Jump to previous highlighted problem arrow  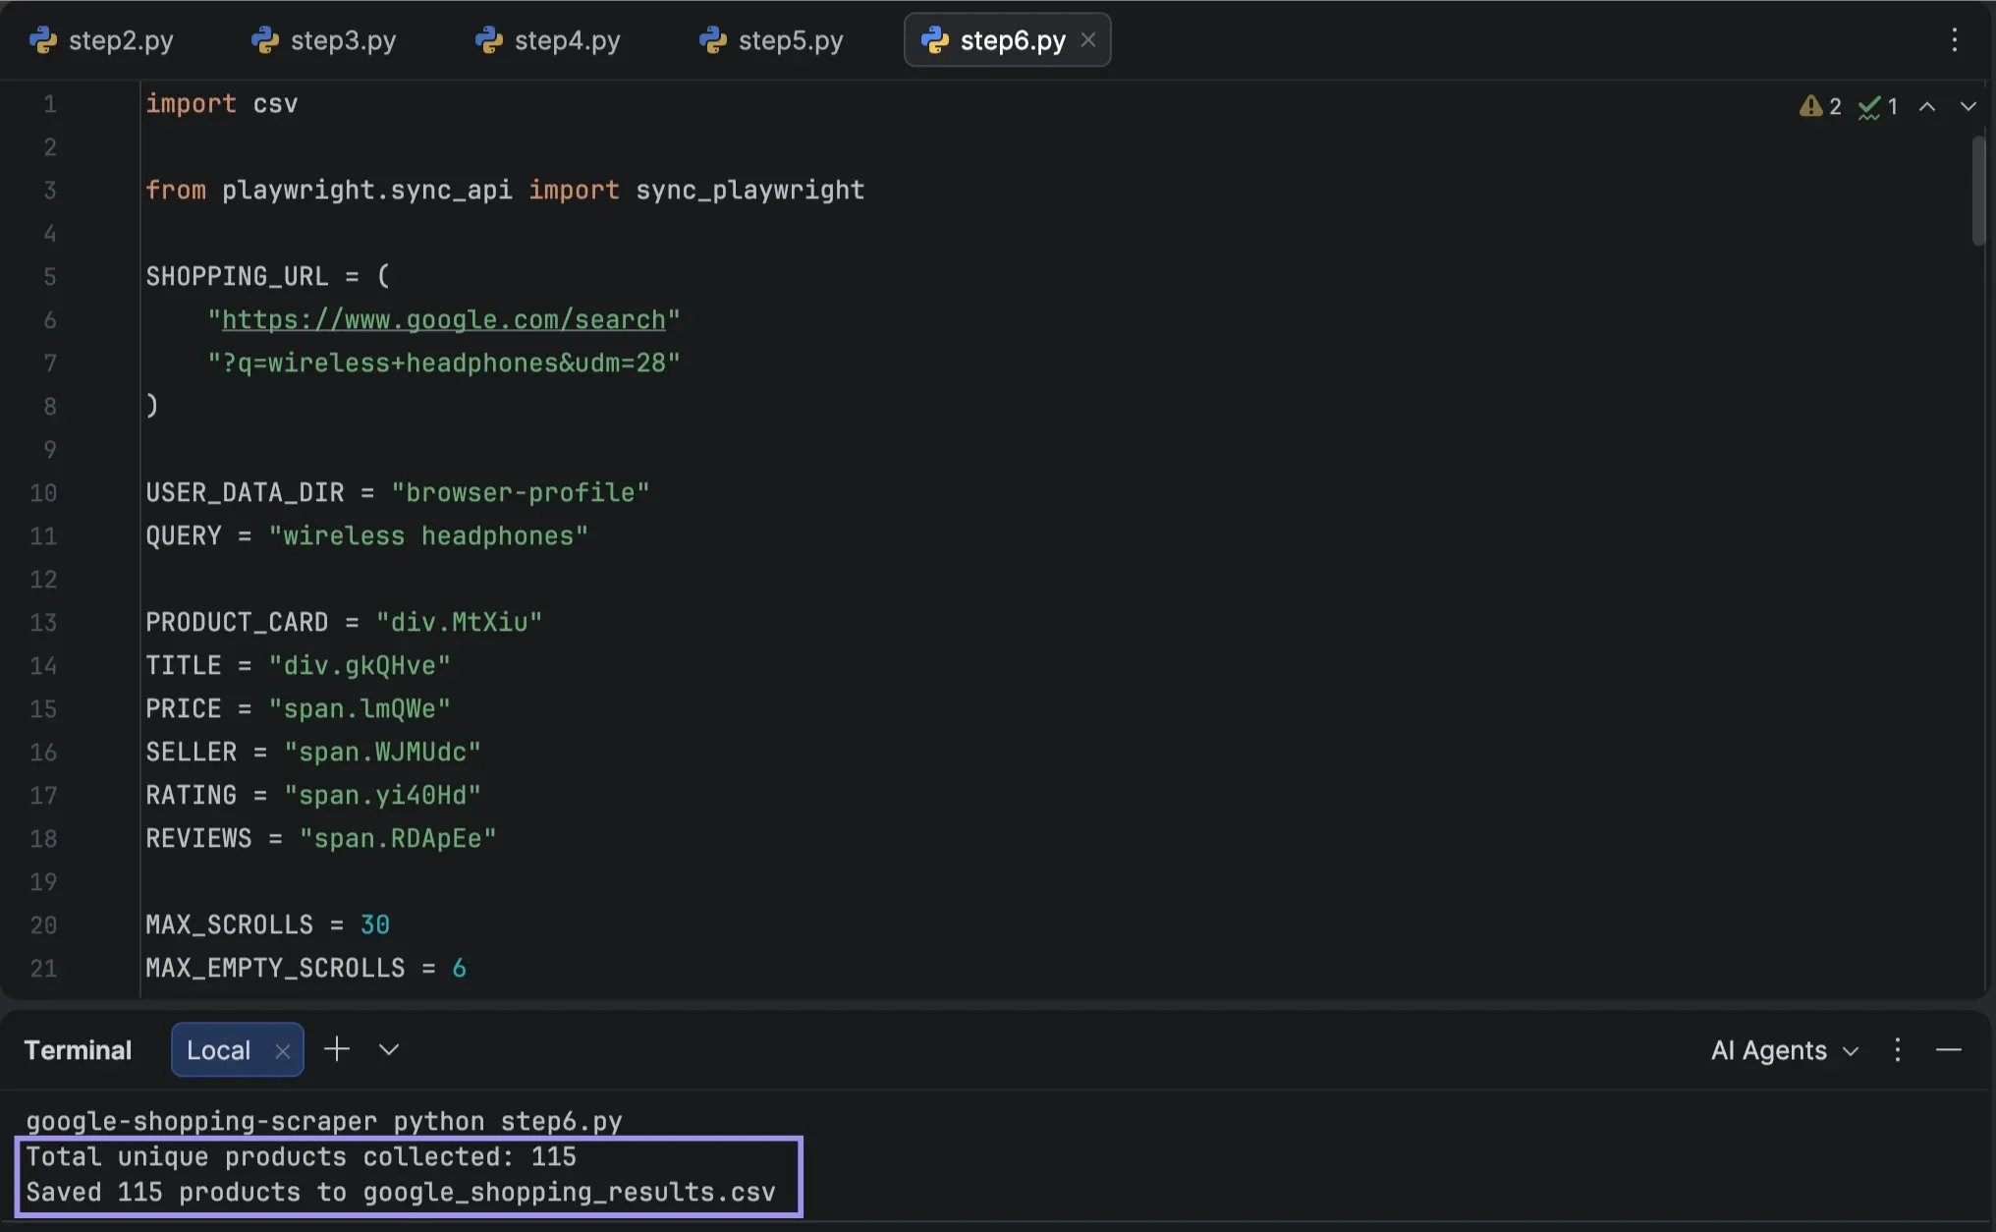pyautogui.click(x=1927, y=106)
